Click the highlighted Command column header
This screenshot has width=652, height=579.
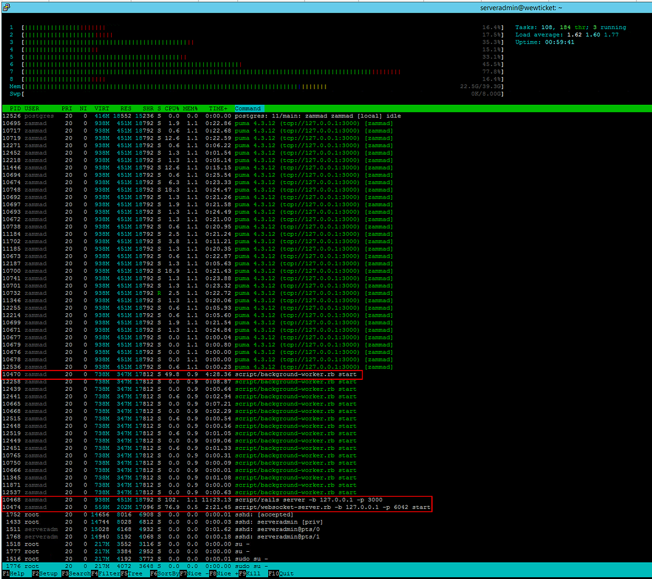(x=248, y=108)
